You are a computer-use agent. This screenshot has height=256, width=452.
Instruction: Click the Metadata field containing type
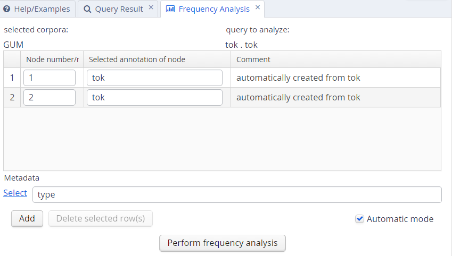click(x=237, y=195)
